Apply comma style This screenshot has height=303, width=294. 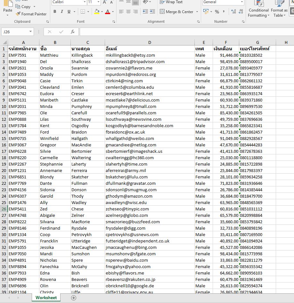click(x=224, y=12)
